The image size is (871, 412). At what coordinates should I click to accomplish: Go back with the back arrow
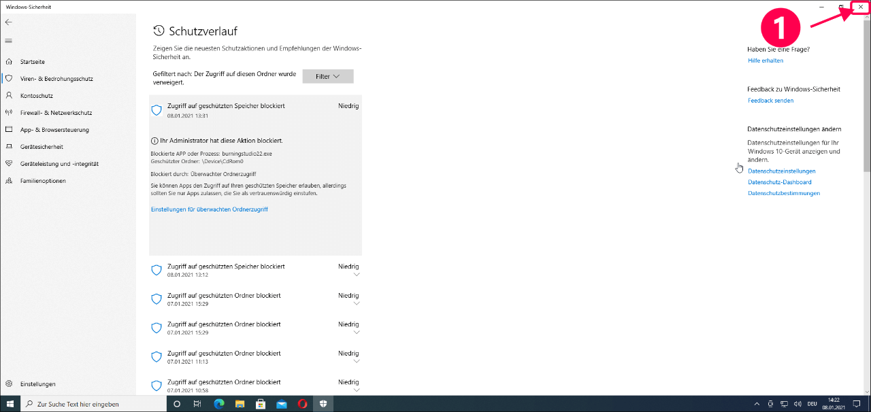[x=8, y=22]
